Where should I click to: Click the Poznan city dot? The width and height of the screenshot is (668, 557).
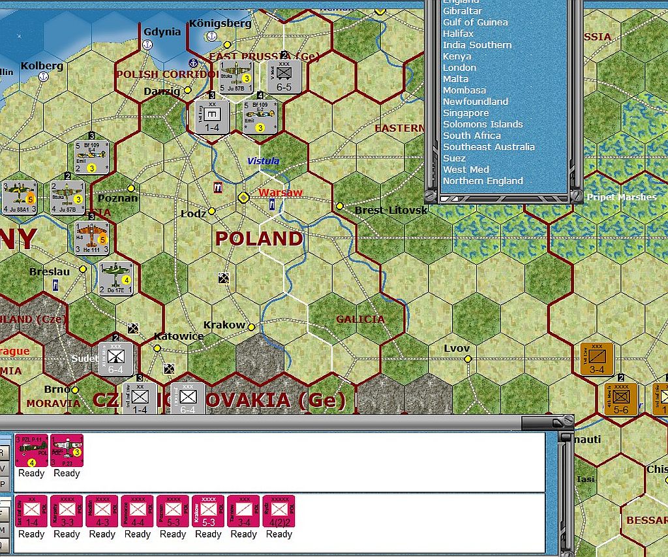pos(130,188)
